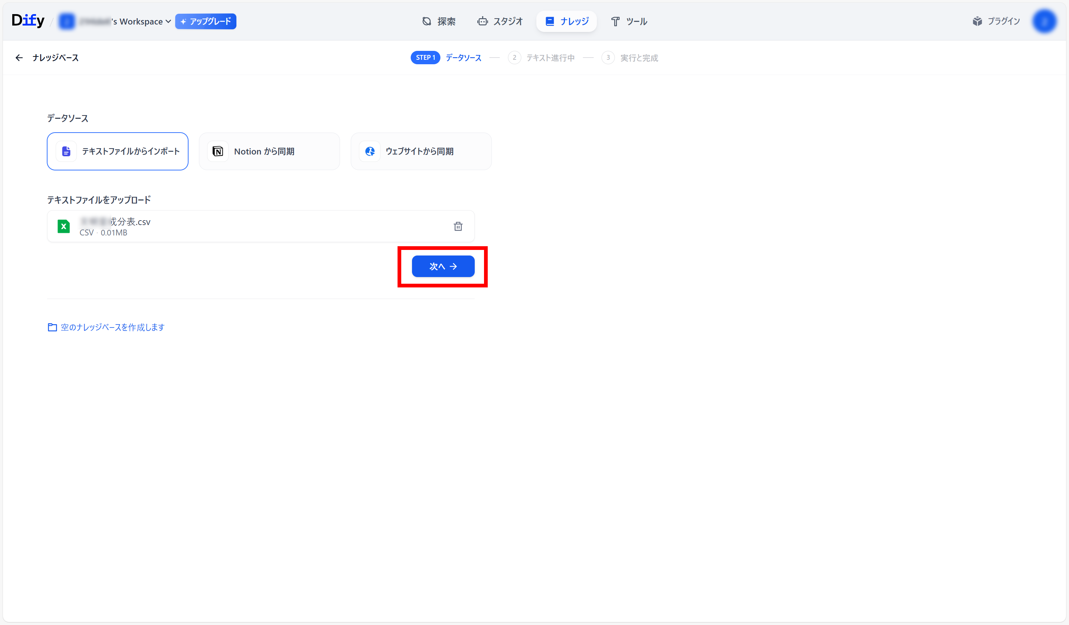Delete the uploaded CSV file with trash icon
The height and width of the screenshot is (625, 1069).
coord(458,227)
